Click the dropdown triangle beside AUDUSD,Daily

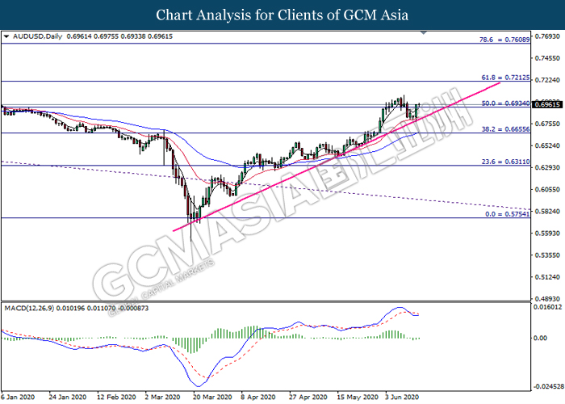(x=6, y=36)
